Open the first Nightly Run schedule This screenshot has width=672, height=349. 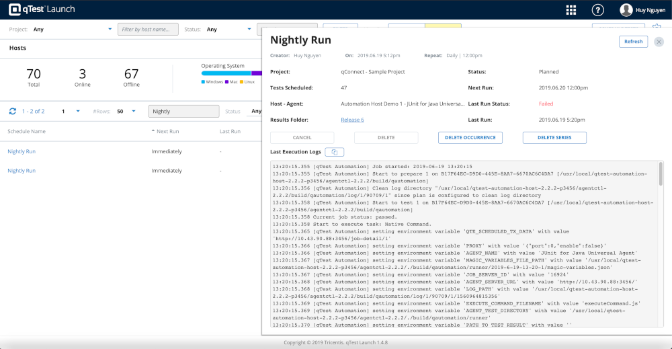(x=22, y=151)
